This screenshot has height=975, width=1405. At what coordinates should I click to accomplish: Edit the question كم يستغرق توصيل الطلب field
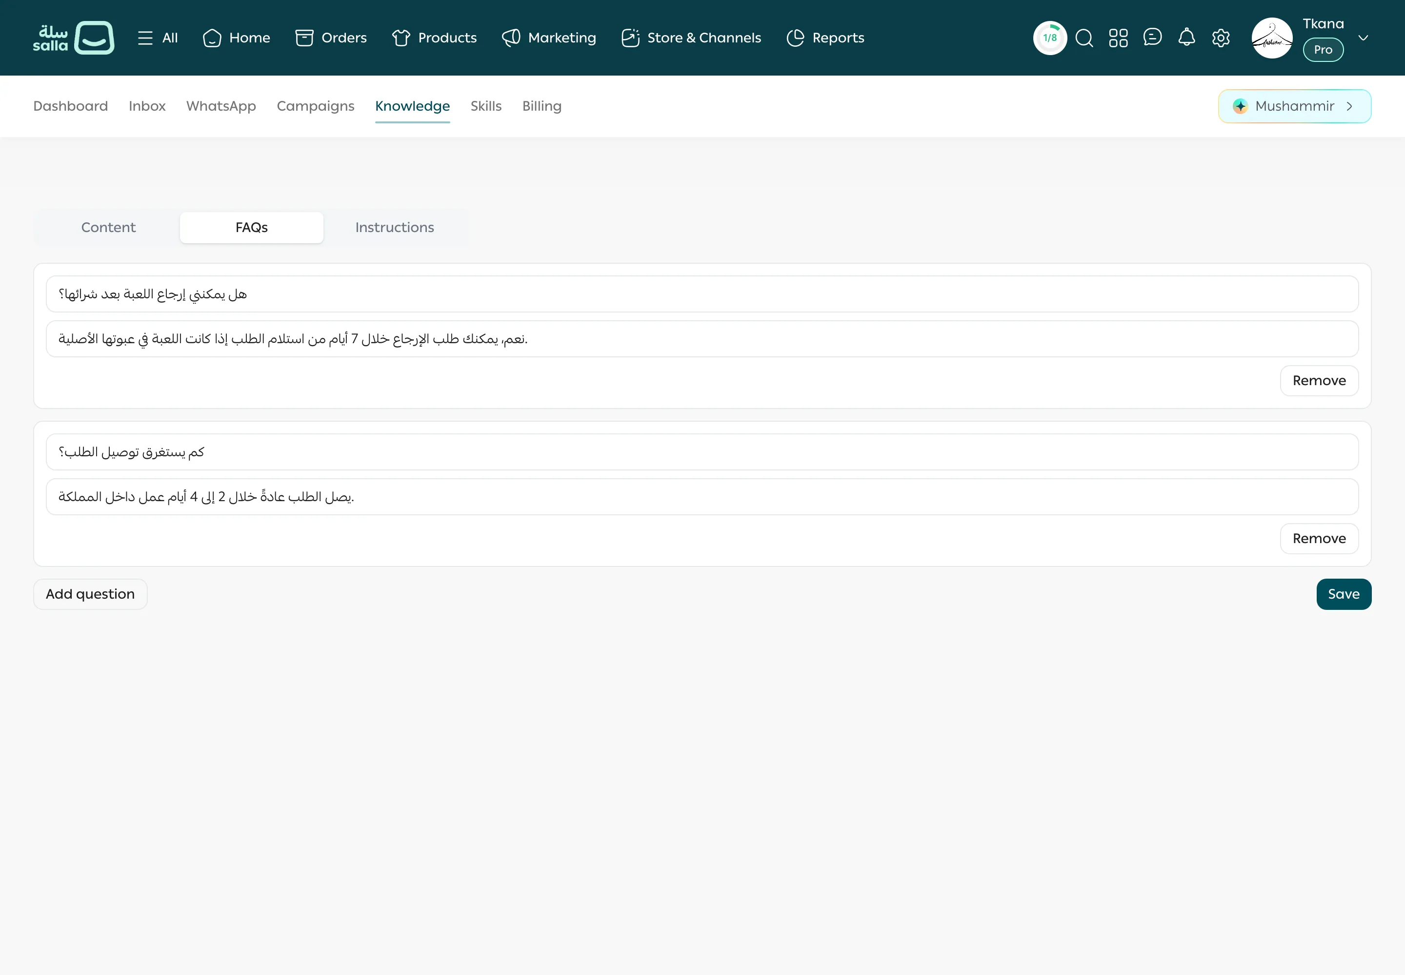[x=702, y=452]
